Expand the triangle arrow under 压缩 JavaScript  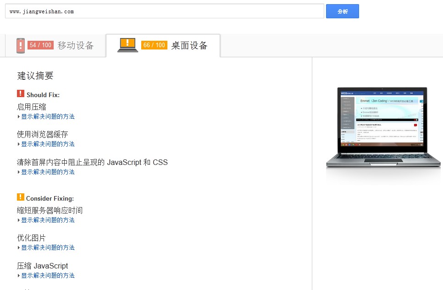[x=19, y=275]
